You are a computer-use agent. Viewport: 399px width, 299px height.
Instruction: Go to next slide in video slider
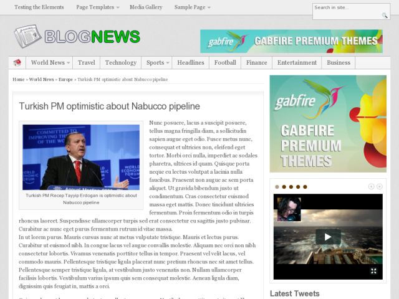(x=380, y=187)
